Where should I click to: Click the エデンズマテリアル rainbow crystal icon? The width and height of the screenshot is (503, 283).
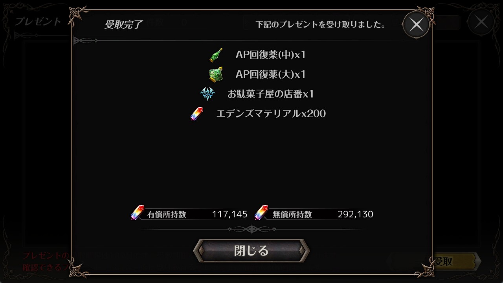(x=196, y=114)
